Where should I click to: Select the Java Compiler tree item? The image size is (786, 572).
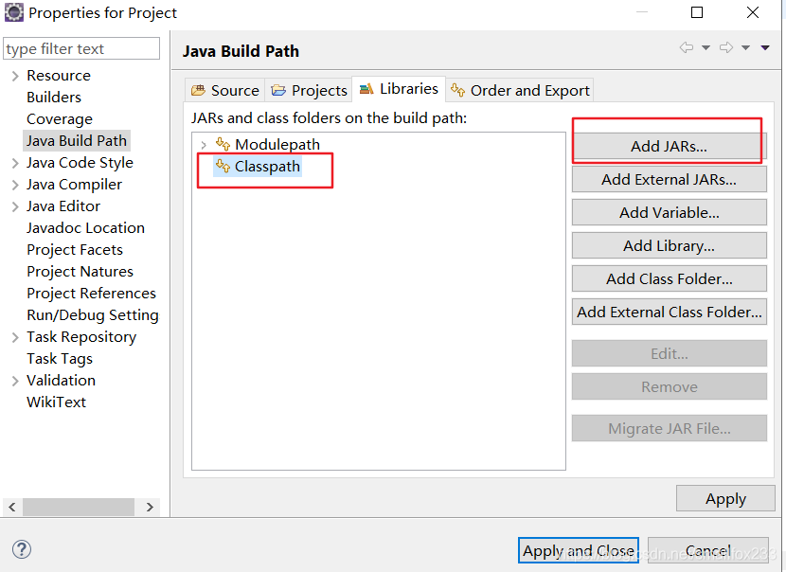click(74, 184)
